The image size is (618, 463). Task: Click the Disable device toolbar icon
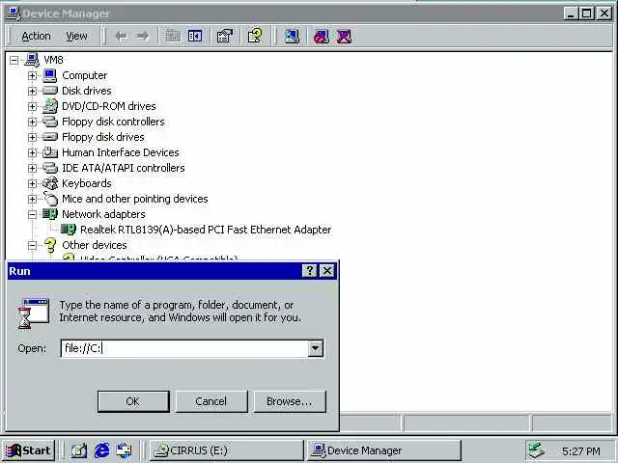click(322, 37)
